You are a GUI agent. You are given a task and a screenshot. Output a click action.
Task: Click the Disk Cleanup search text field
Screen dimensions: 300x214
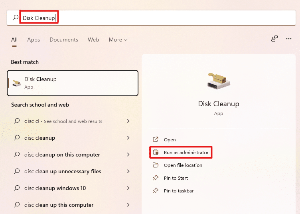[151, 18]
